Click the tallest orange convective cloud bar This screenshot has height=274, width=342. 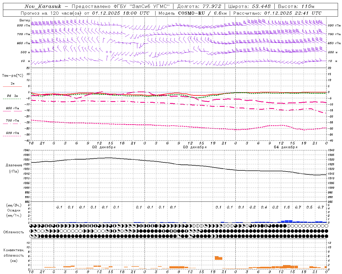(217, 258)
